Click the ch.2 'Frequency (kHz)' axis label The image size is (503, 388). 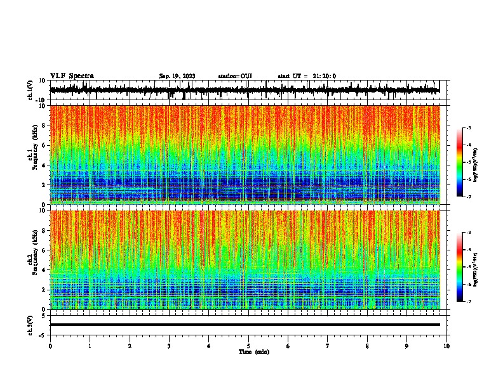35,252
